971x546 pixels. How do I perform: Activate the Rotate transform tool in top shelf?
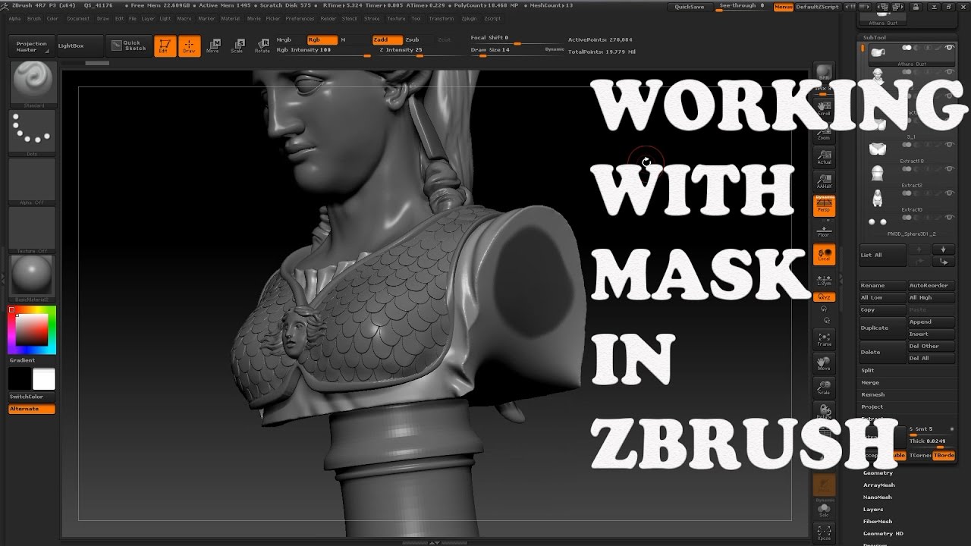click(x=262, y=46)
